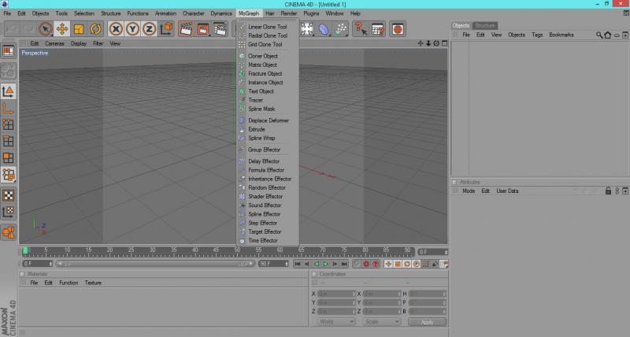Image resolution: width=630 pixels, height=337 pixels.
Task: Choose Random Effector from the menu
Action: (x=268, y=187)
